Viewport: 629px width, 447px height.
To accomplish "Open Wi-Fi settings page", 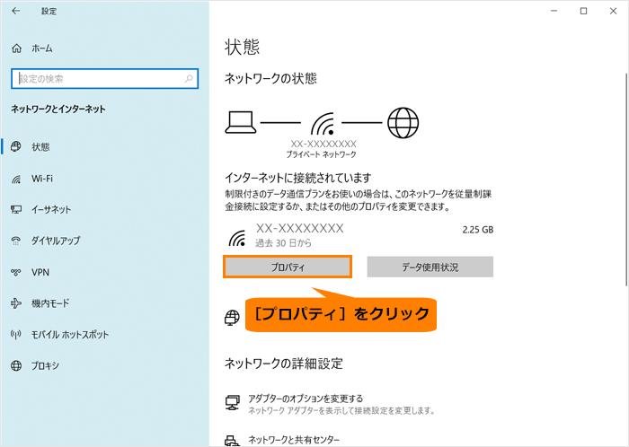I will click(42, 179).
